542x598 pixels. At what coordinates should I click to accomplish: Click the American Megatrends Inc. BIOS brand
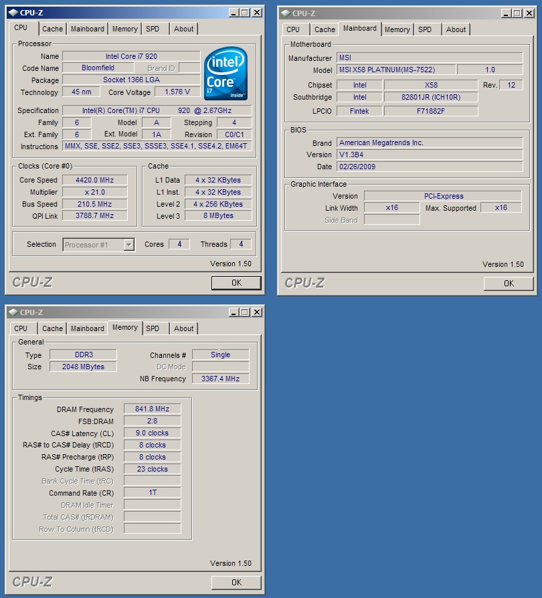(430, 143)
